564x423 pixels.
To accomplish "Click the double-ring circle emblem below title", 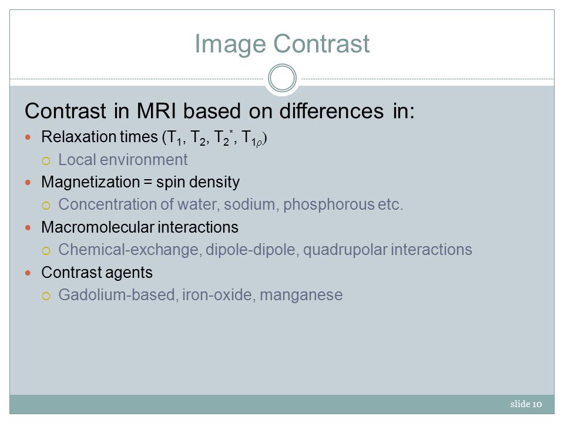I will (283, 78).
